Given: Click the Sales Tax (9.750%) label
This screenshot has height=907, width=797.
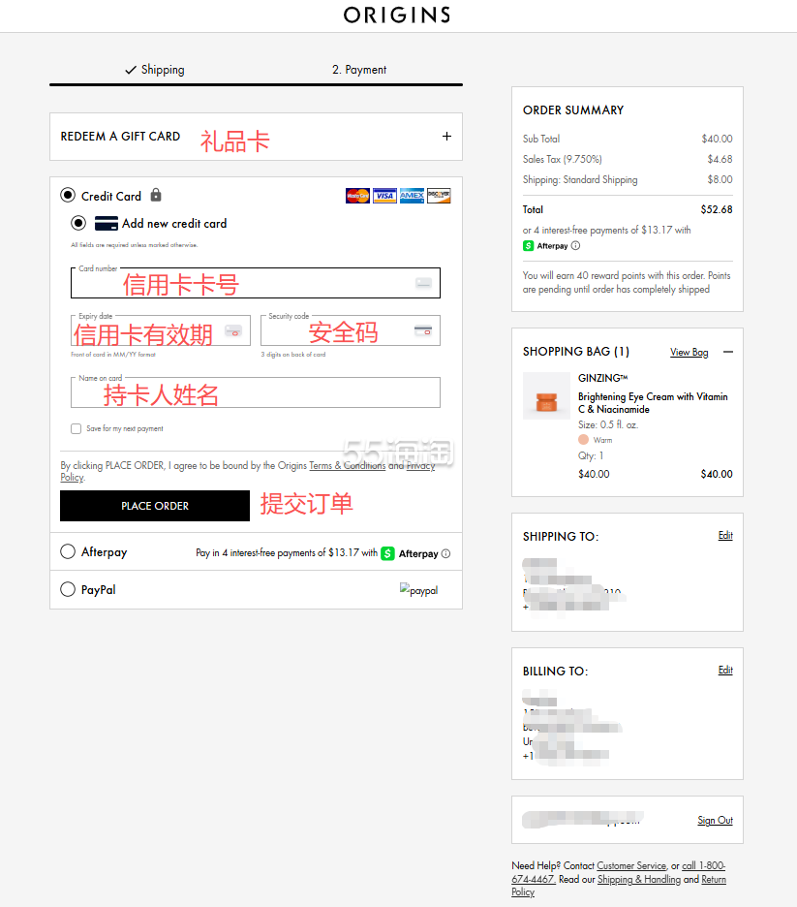Looking at the screenshot, I should 563,159.
